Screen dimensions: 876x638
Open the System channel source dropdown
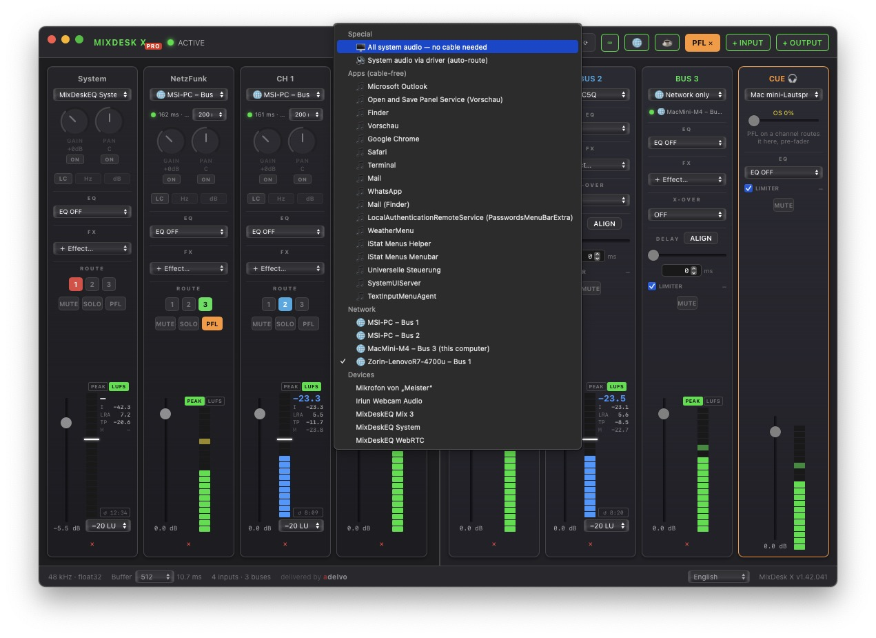click(92, 94)
